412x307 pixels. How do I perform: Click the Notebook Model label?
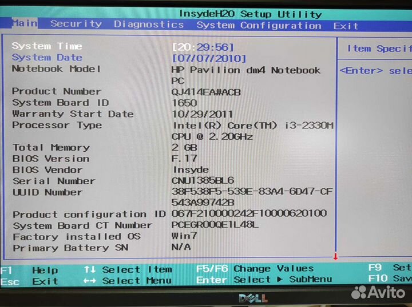click(56, 69)
